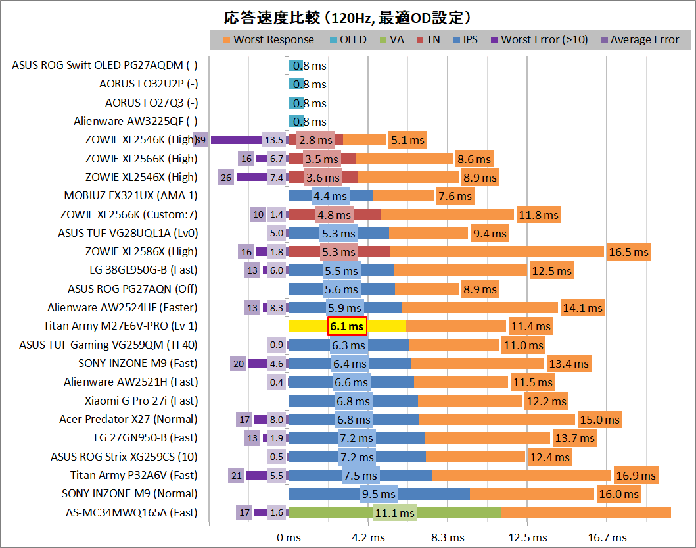Click the Worst Response orange legend swatch

(x=226, y=40)
